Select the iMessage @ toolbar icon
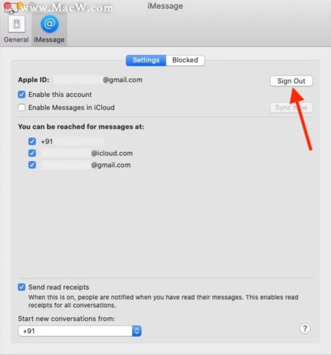The image size is (331, 355). point(49,29)
